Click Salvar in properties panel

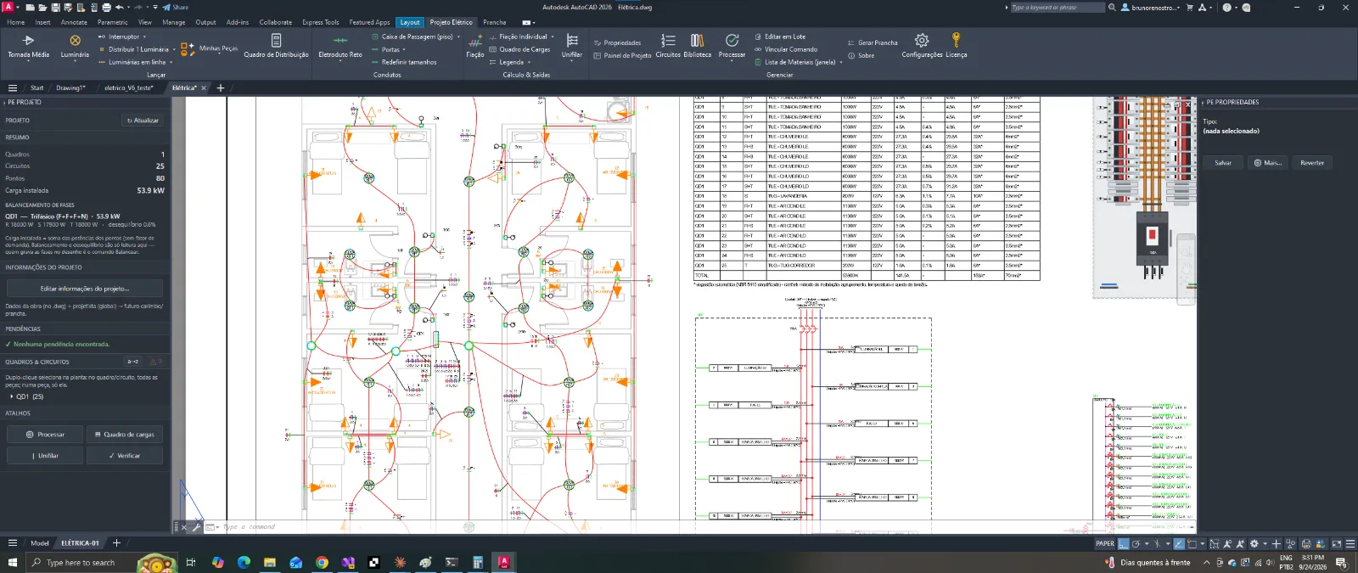pyautogui.click(x=1223, y=162)
